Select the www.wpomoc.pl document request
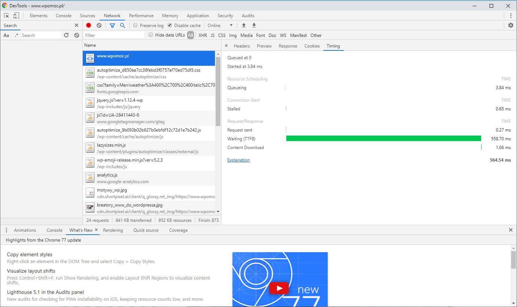Image resolution: width=517 pixels, height=307 pixels. click(x=149, y=58)
